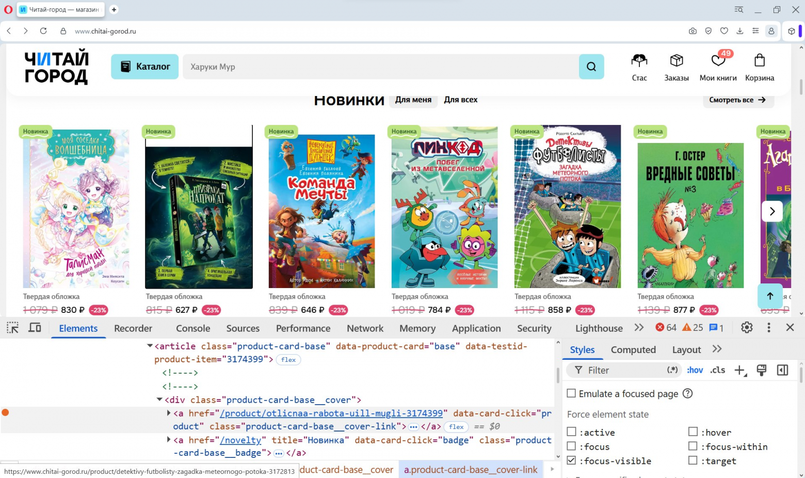Viewport: 805px width, 478px height.
Task: Switch to the Console tab
Action: point(193,328)
